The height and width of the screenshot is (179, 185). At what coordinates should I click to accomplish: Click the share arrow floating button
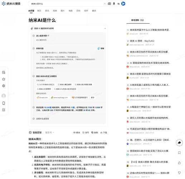[x=179, y=142]
